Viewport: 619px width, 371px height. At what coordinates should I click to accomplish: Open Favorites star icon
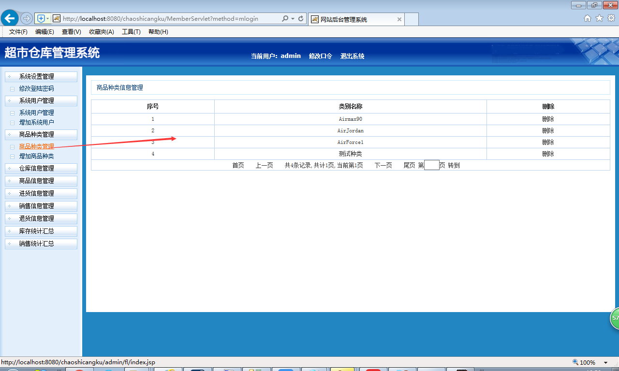tap(599, 18)
